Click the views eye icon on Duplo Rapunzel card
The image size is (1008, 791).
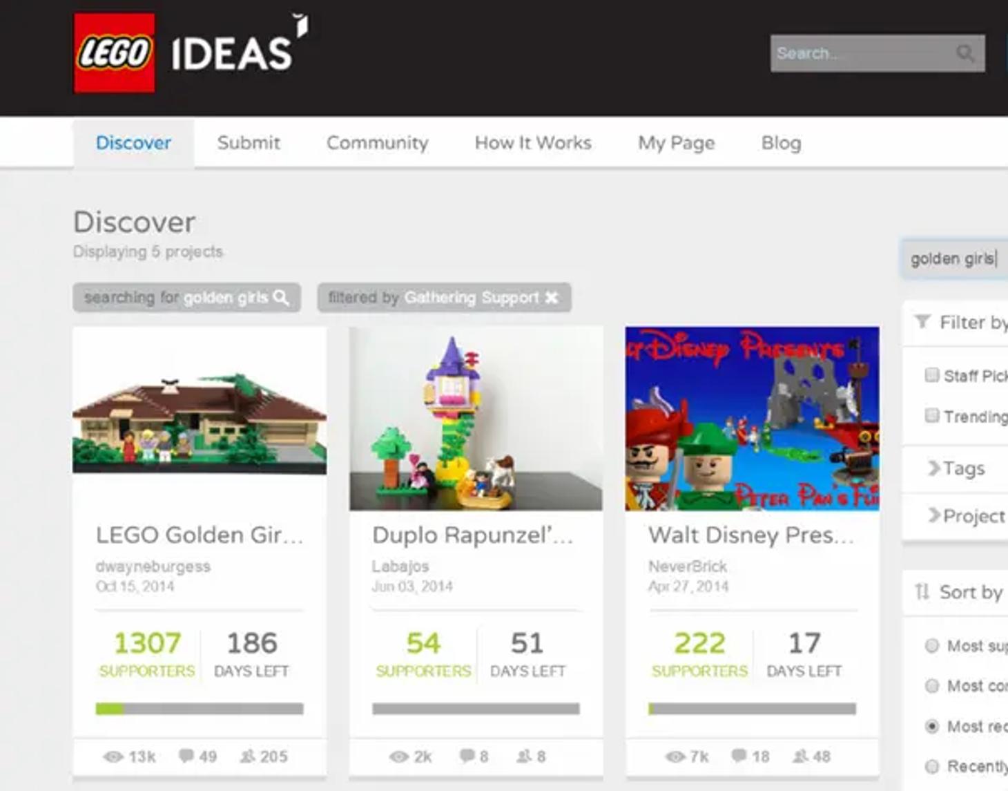click(399, 756)
